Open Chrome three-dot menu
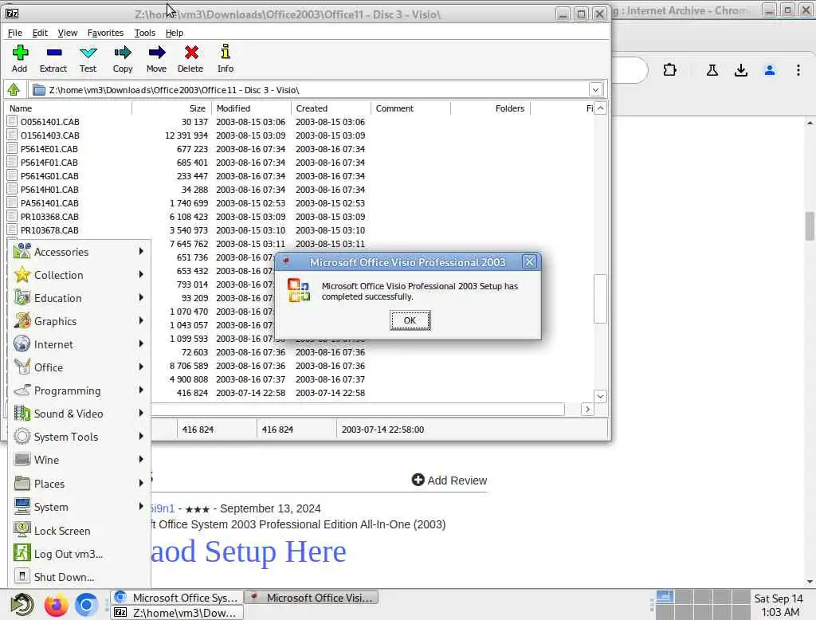The height and width of the screenshot is (620, 816). click(798, 70)
